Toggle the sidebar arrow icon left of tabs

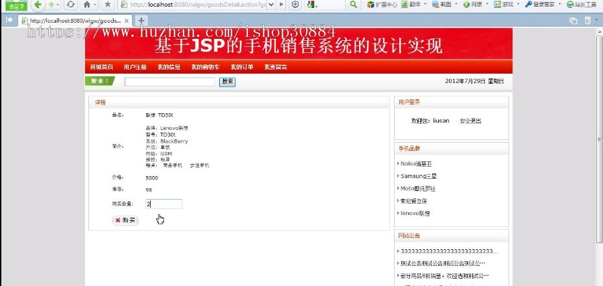point(9,19)
